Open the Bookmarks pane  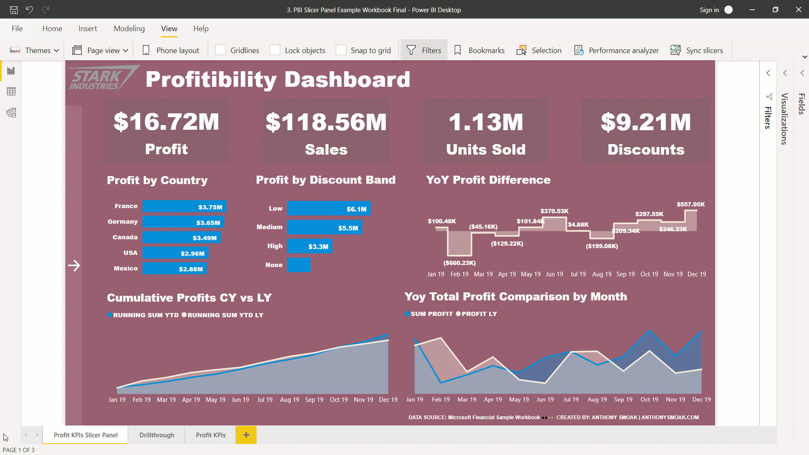(x=479, y=50)
